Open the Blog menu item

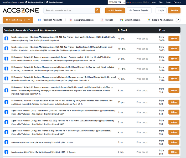click(161, 2)
